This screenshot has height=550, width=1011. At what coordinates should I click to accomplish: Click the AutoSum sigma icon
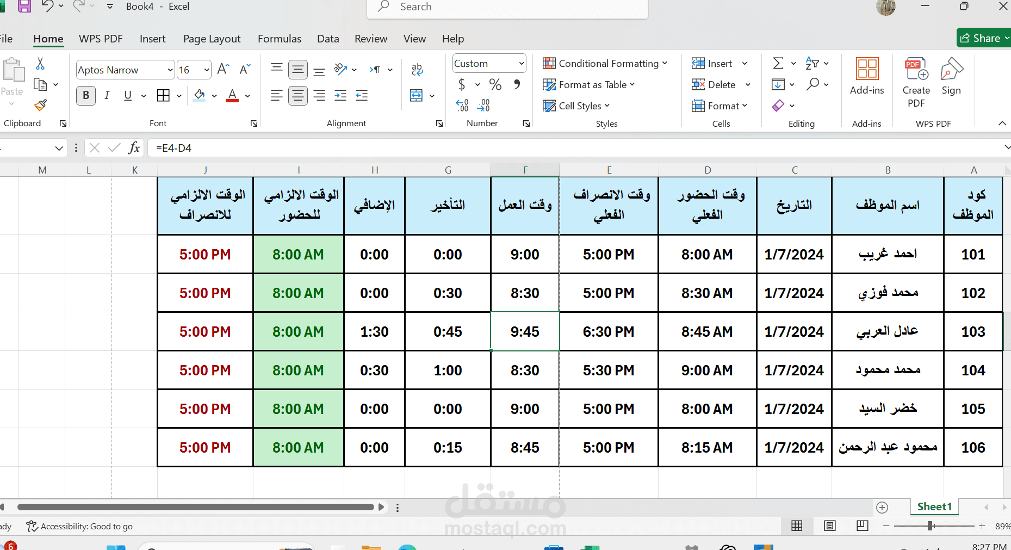[778, 64]
